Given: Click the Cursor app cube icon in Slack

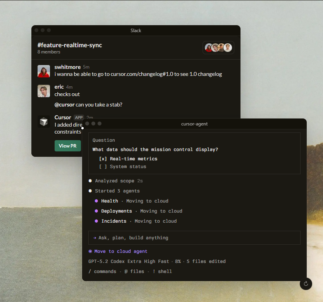Looking at the screenshot, I should coord(44,122).
